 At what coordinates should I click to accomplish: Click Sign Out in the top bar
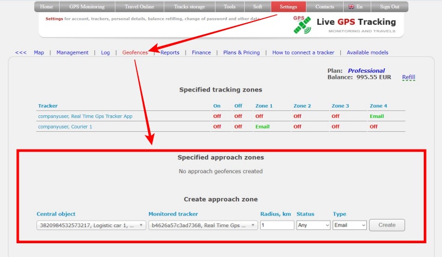tap(388, 7)
